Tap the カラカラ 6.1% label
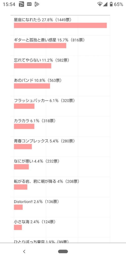This screenshot has width=126, height=260. 35,121
